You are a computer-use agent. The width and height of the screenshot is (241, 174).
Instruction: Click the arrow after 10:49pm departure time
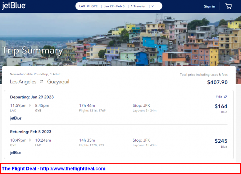30,140
